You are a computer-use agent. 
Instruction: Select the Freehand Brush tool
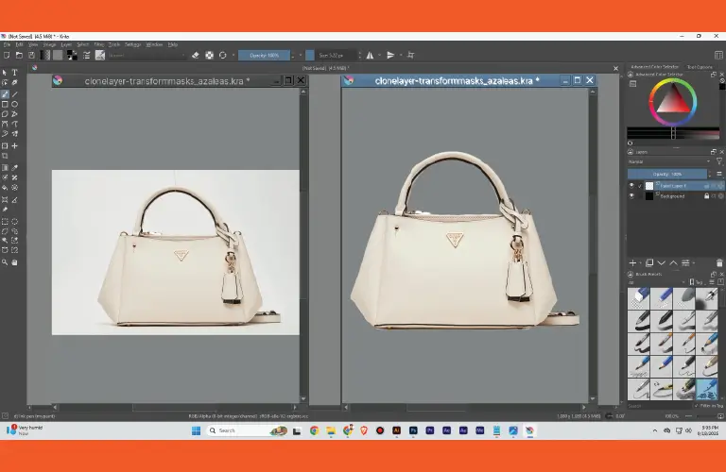[x=5, y=94]
